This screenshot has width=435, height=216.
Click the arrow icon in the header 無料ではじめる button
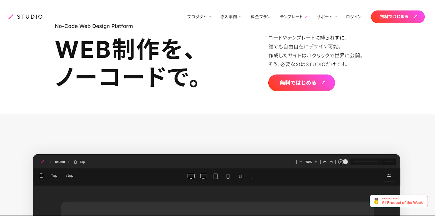[415, 17]
